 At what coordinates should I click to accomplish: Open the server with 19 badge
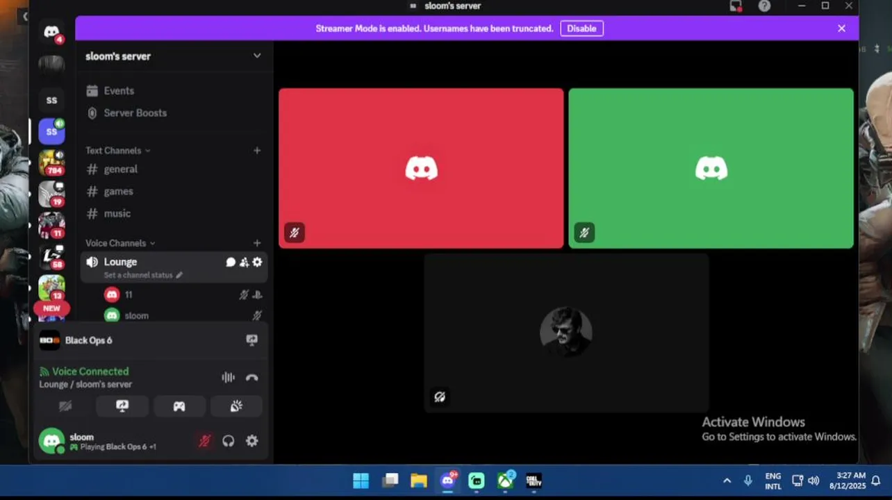point(52,194)
